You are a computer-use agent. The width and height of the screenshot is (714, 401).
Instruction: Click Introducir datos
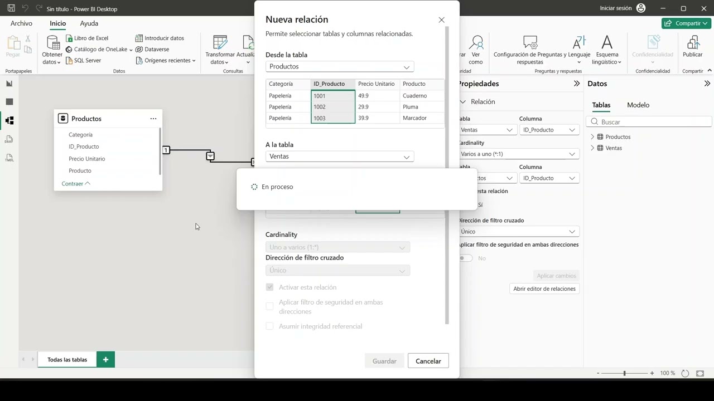pos(160,38)
